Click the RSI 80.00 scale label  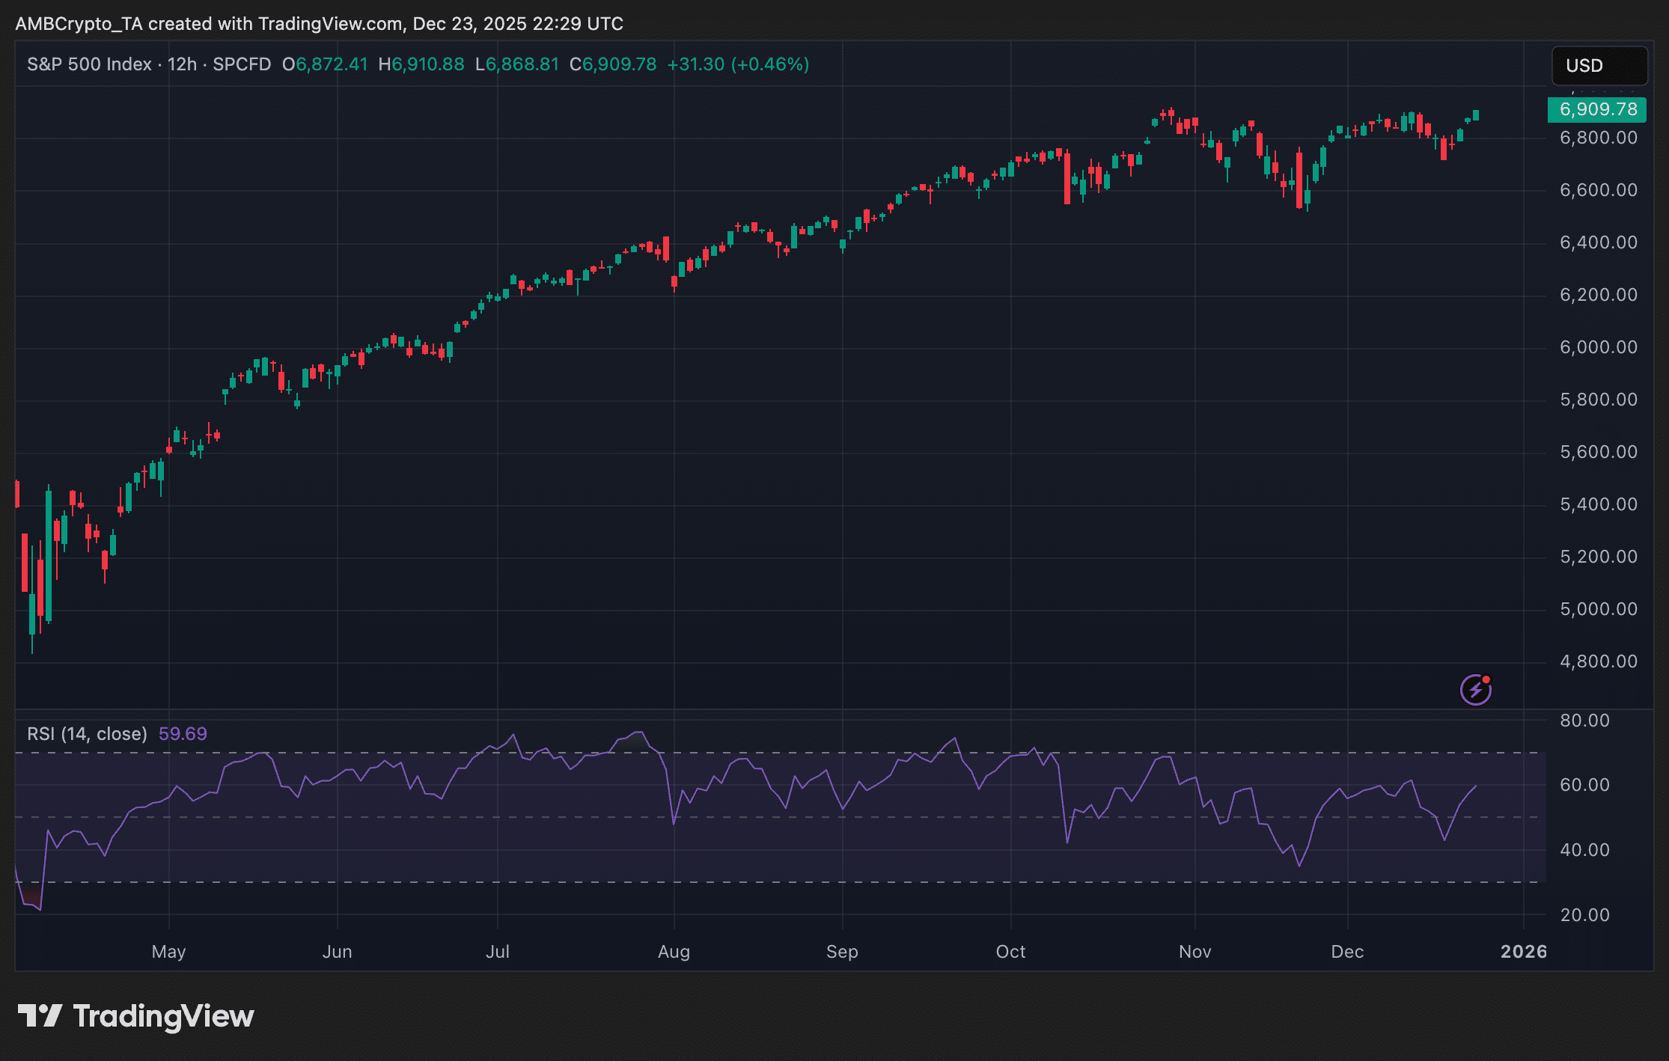1584,721
